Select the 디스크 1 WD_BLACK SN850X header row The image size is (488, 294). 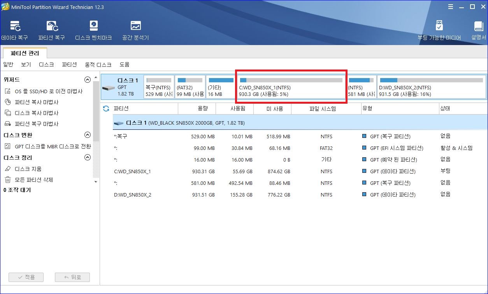click(300, 123)
